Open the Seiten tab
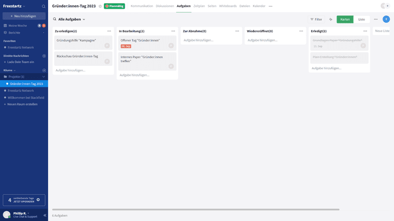The width and height of the screenshot is (394, 221). coord(212,6)
